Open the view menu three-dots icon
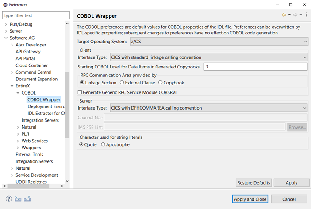Screen dimensions: 311x209 307,15
